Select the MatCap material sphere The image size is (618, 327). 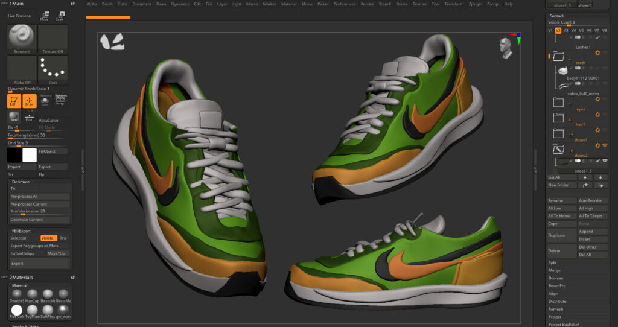point(32,294)
